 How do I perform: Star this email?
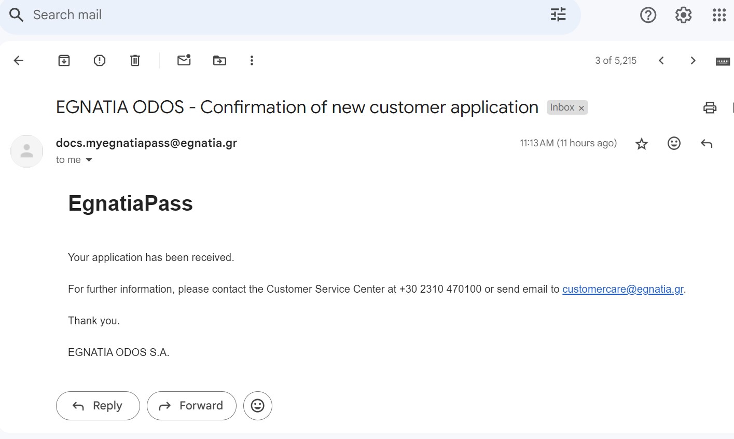click(x=642, y=144)
